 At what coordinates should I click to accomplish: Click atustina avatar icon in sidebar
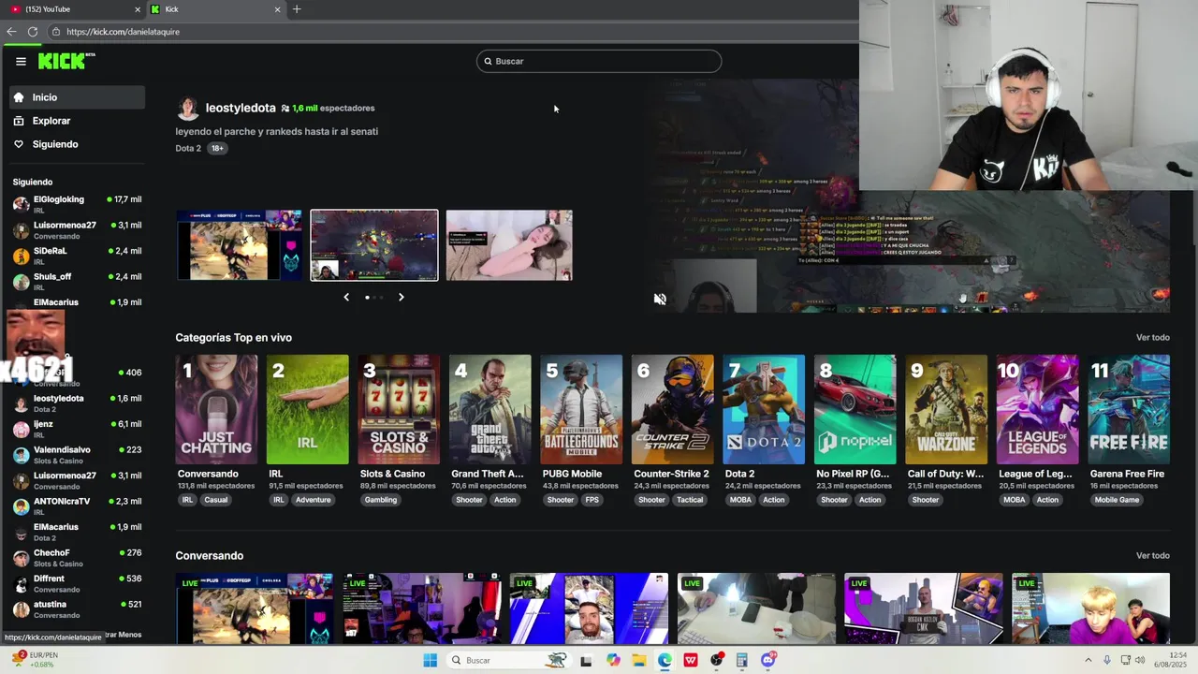click(21, 608)
